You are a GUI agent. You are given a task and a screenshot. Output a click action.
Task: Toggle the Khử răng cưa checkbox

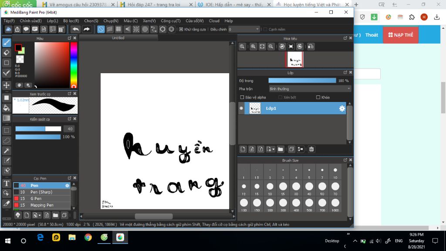point(181,29)
